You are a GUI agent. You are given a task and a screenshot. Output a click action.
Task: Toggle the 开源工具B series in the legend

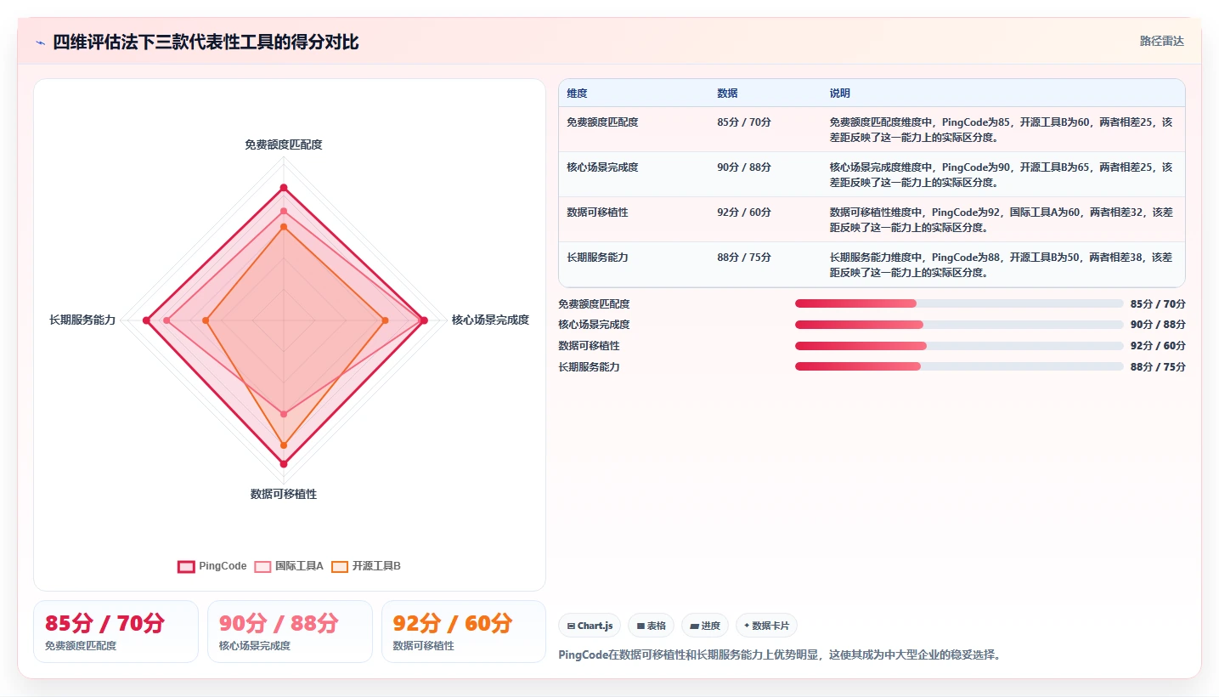[x=366, y=566]
